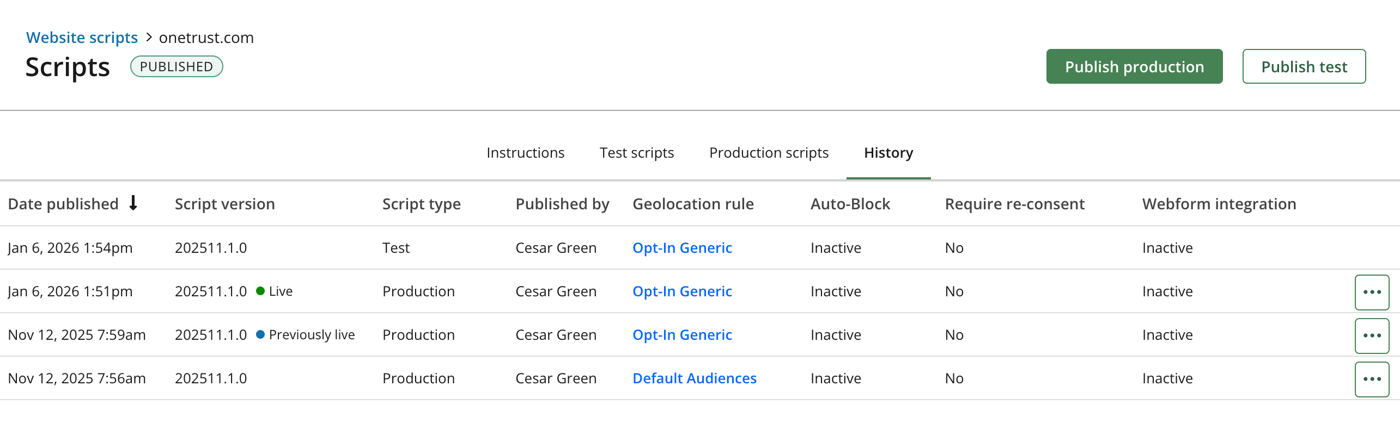This screenshot has height=448, width=1400.
Task: Open Opt-In Generic rule in Live production row
Action: pyautogui.click(x=682, y=291)
